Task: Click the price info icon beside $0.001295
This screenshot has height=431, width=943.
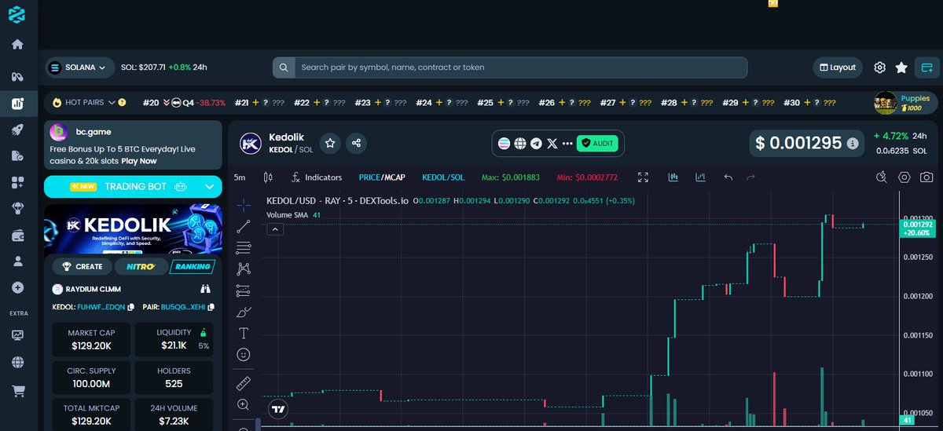Action: click(853, 144)
